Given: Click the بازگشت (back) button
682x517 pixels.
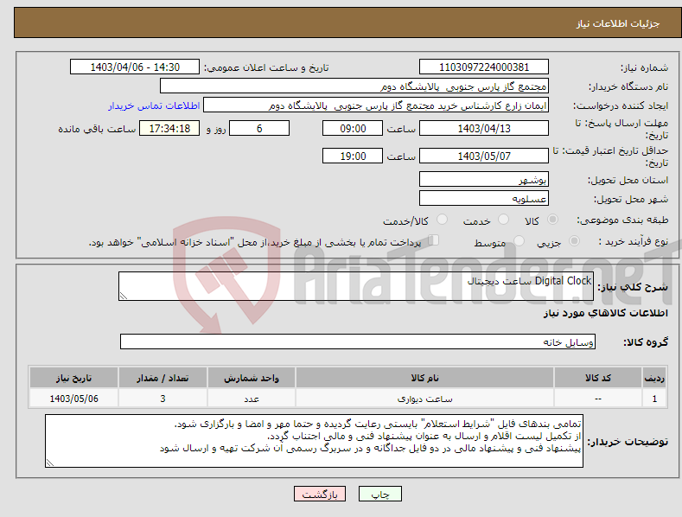Looking at the screenshot, I should [320, 494].
